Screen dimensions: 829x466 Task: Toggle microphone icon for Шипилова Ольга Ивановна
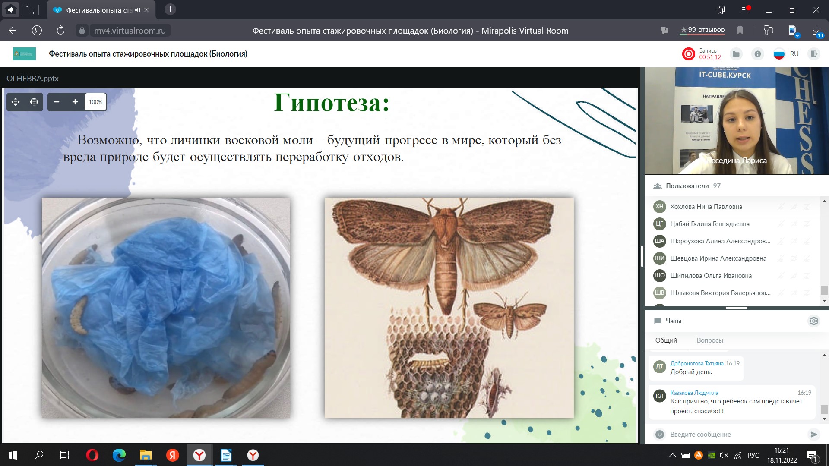[x=781, y=276]
